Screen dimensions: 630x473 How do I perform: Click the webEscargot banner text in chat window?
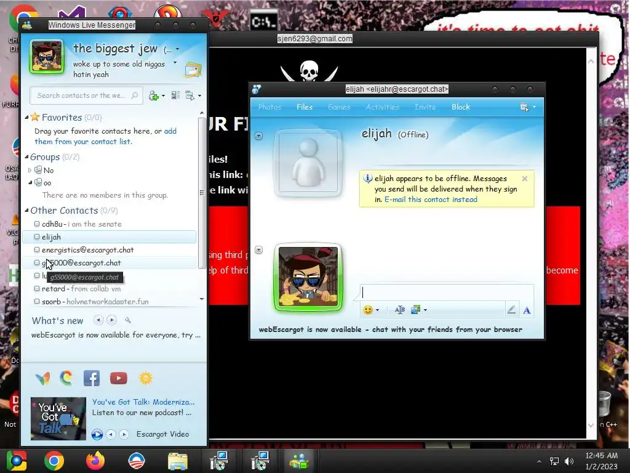pyautogui.click(x=390, y=329)
